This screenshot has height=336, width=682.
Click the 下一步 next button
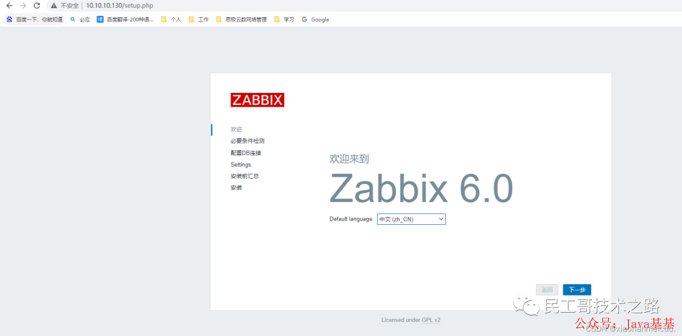tap(577, 290)
